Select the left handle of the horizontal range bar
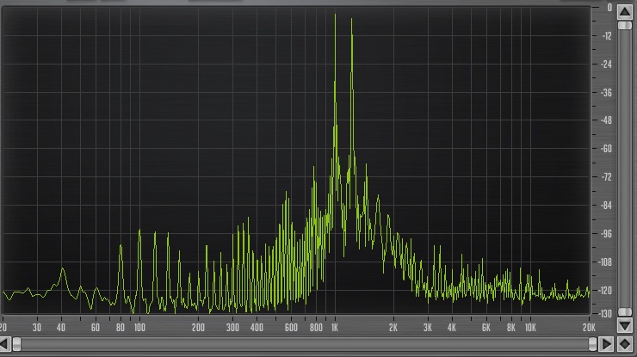 pos(16,344)
